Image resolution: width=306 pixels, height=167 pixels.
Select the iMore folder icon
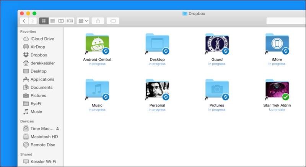(277, 43)
